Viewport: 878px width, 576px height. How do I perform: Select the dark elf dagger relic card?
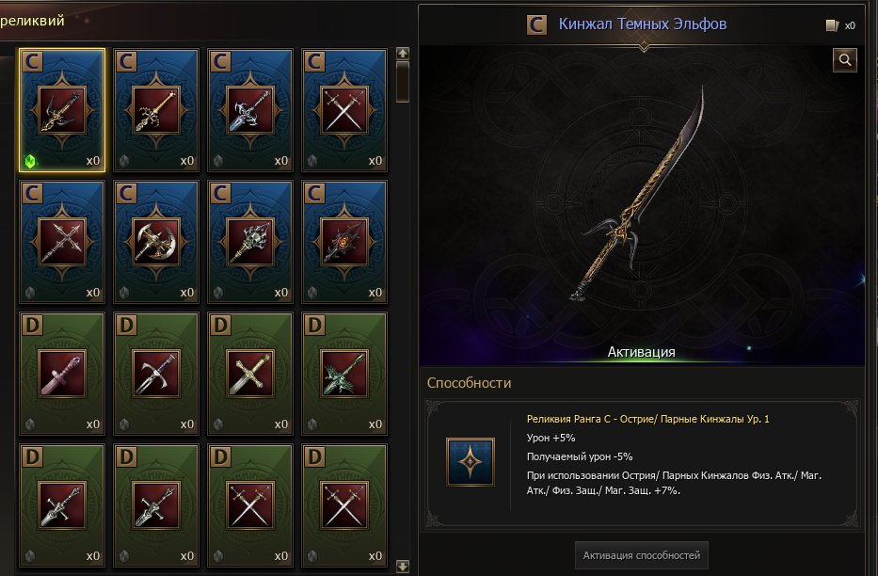click(x=61, y=110)
